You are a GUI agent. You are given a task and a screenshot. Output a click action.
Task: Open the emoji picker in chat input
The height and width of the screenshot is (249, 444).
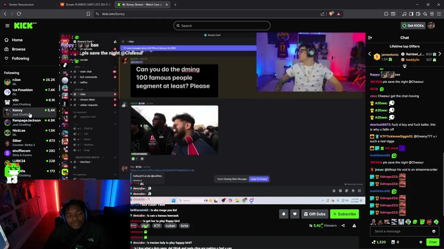tap(434, 231)
